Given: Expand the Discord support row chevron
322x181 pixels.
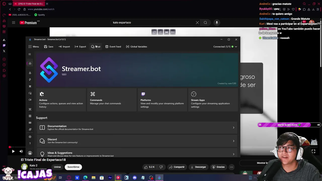Looking at the screenshot, I should click(233, 141).
